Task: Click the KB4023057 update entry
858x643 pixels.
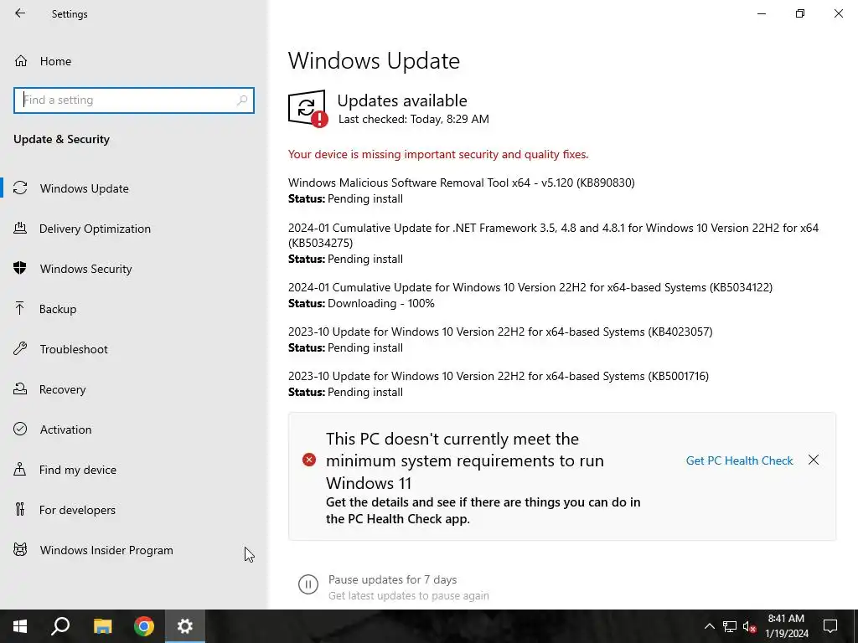Action: click(x=500, y=332)
